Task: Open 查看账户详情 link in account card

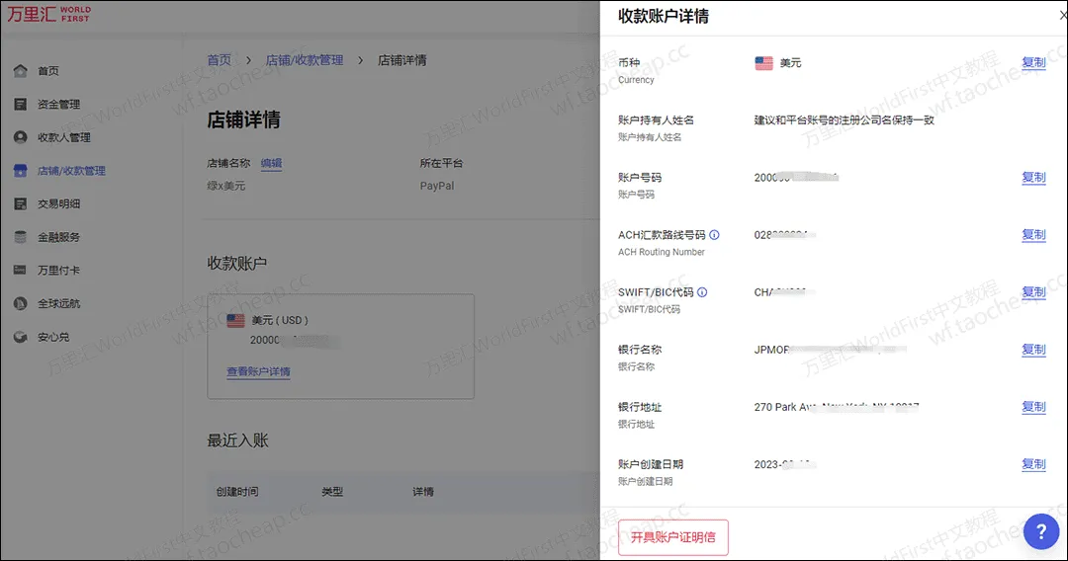Action: coord(258,372)
